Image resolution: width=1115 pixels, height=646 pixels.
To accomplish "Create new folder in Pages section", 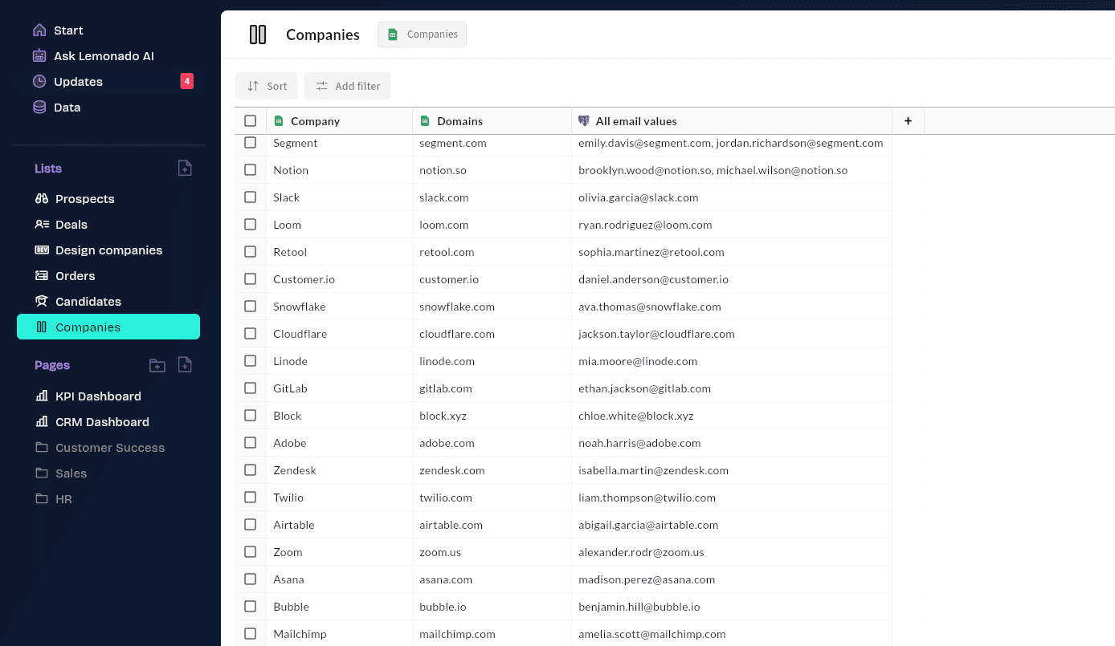I will pyautogui.click(x=157, y=365).
